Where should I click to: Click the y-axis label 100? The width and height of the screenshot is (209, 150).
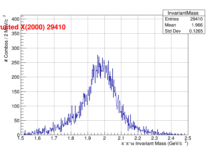coord(15,106)
